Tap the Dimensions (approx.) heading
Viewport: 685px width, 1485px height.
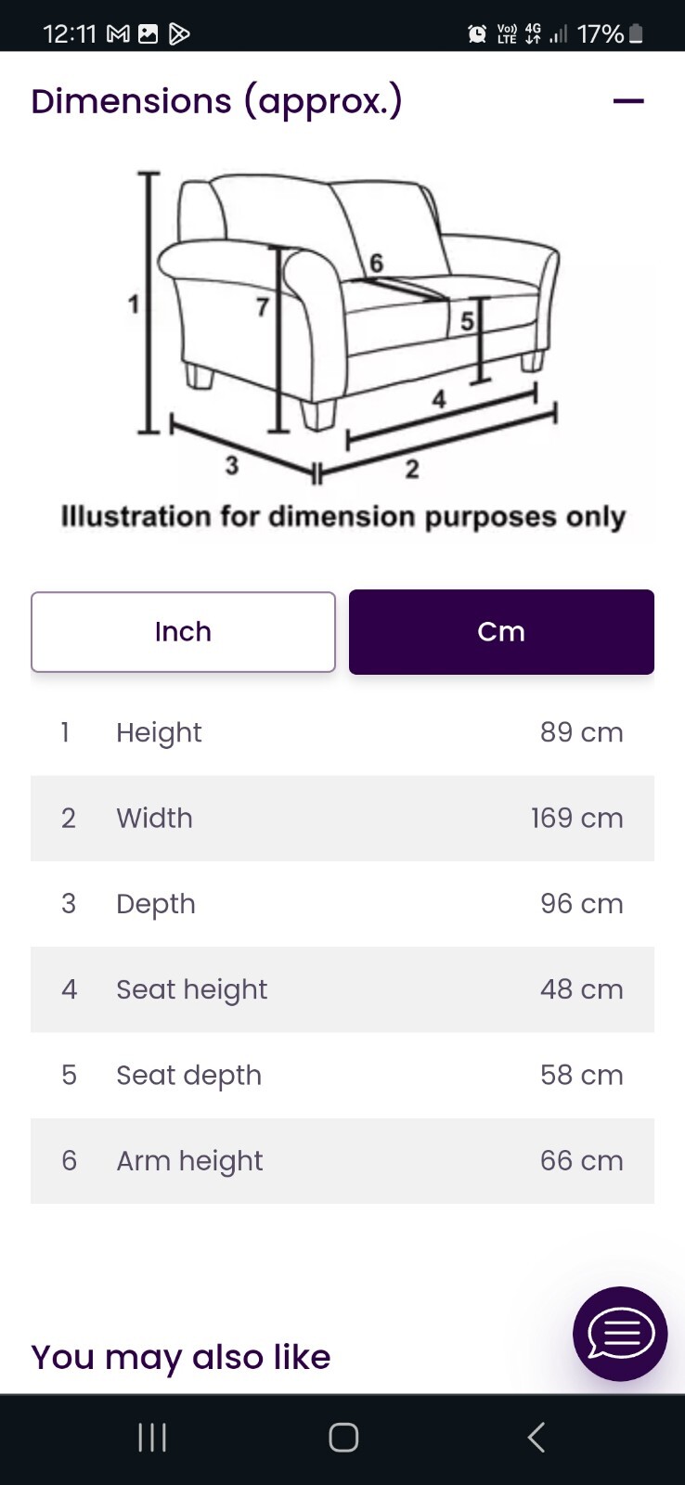tap(217, 101)
